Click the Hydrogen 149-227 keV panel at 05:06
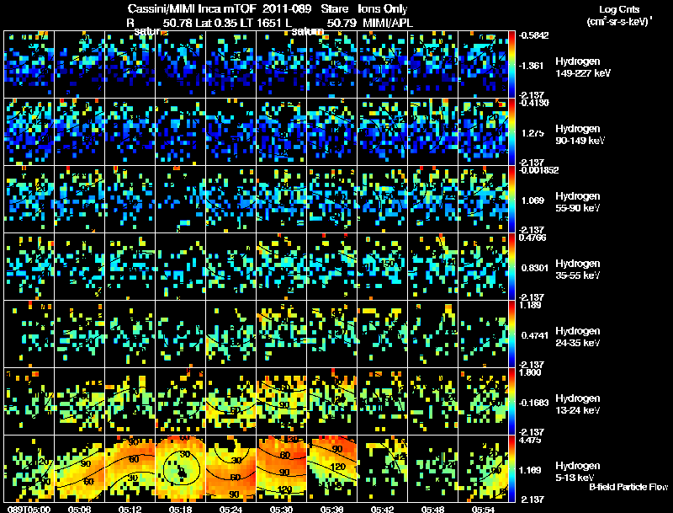This screenshot has width=673, height=513. click(79, 64)
